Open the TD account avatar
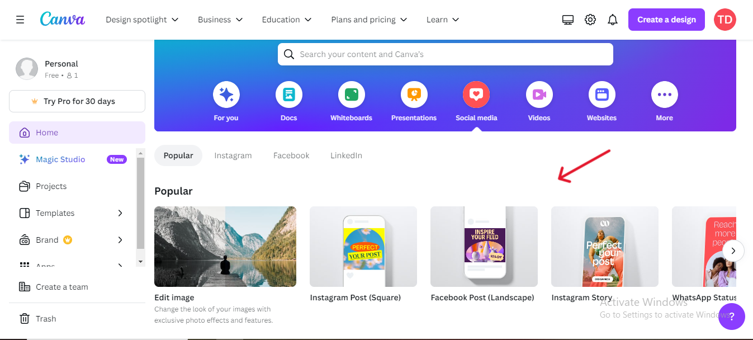Image resolution: width=753 pixels, height=340 pixels. point(725,20)
